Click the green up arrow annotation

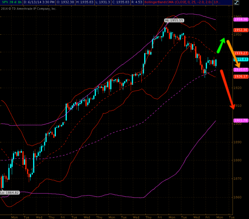coord(221,46)
